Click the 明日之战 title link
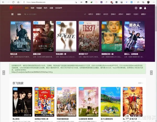 tap(14, 54)
